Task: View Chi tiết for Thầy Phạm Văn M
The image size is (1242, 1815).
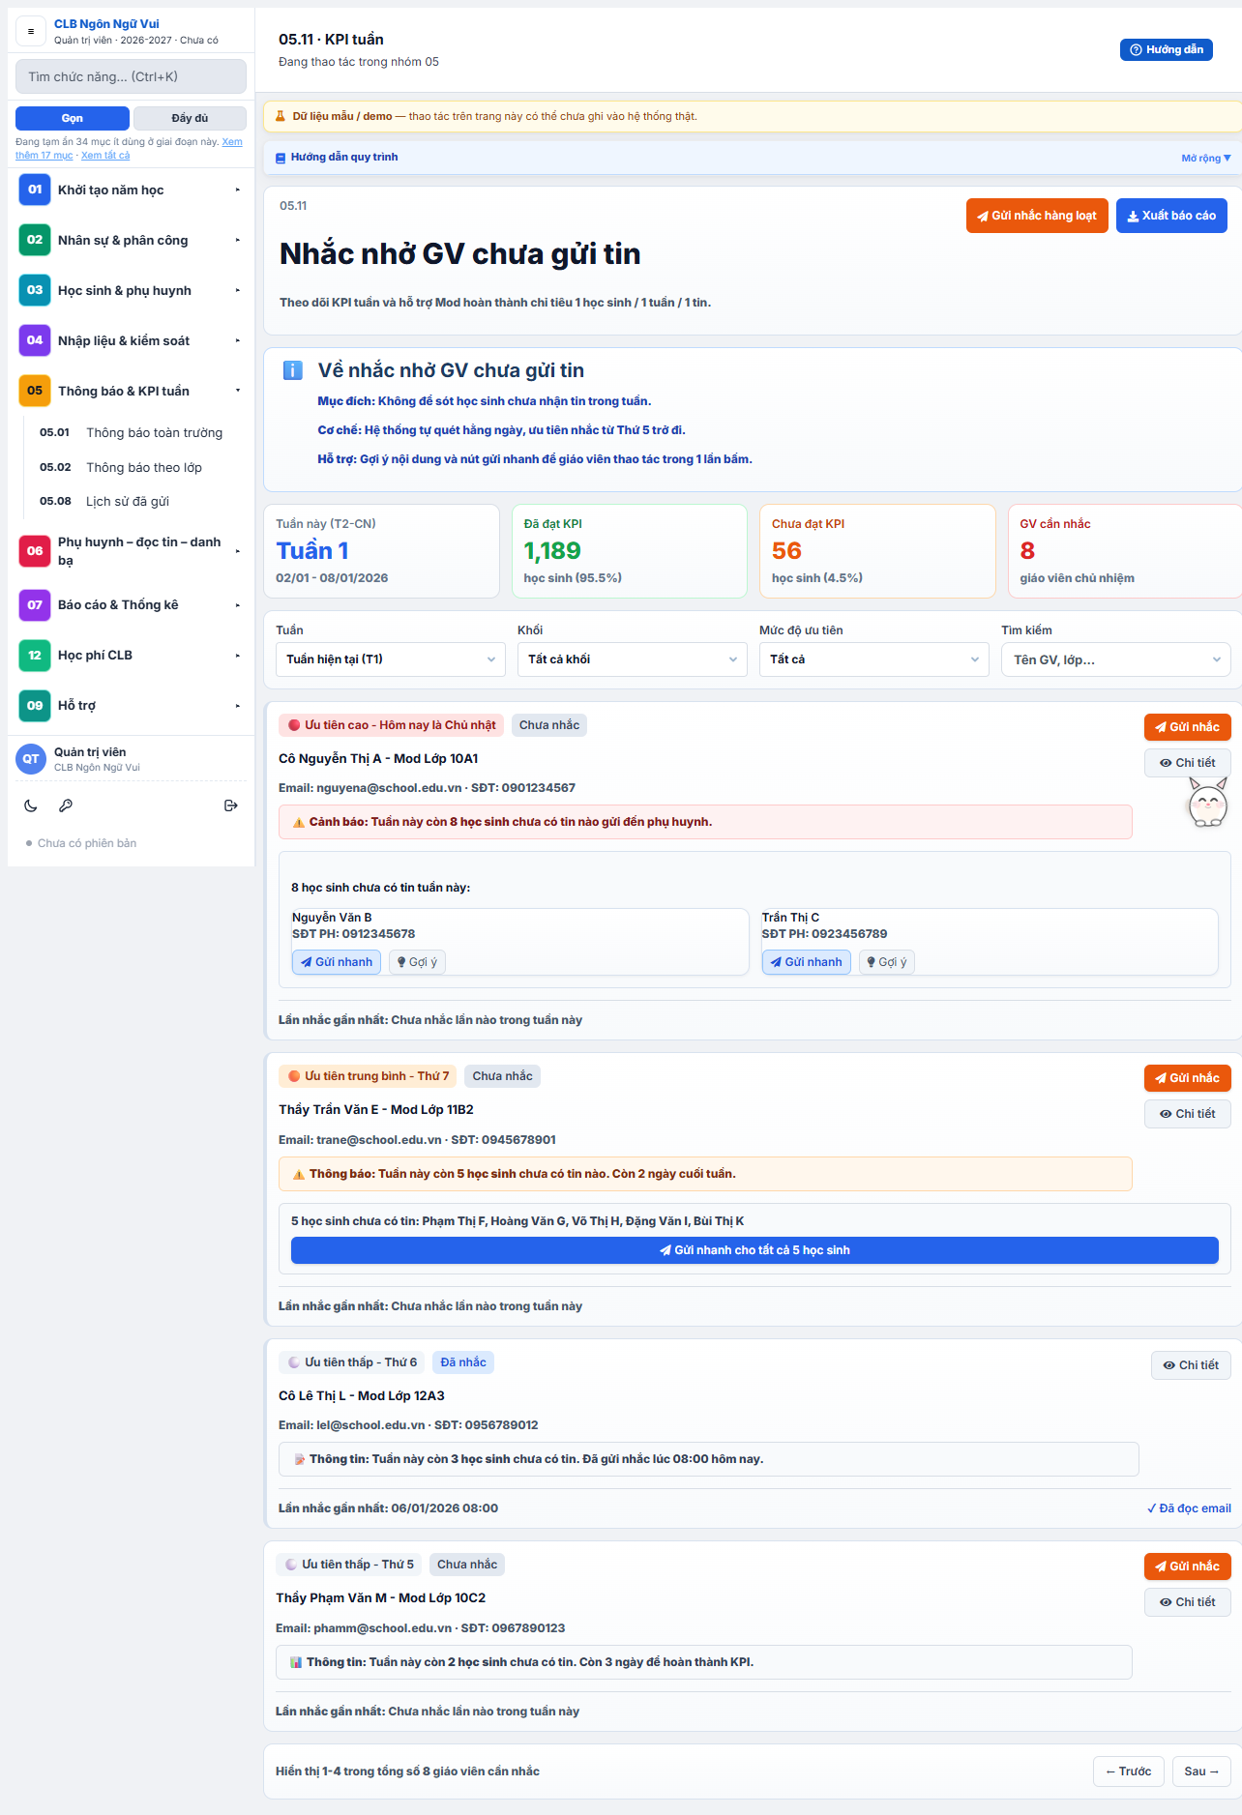Action: point(1187,1602)
